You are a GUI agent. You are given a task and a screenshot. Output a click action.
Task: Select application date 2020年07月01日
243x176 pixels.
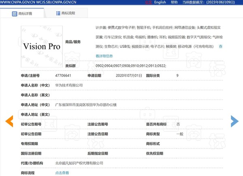129,76
